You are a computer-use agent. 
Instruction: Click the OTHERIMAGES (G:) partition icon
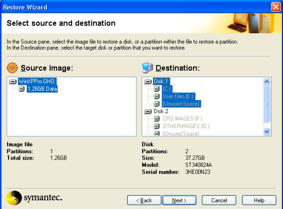157,126
